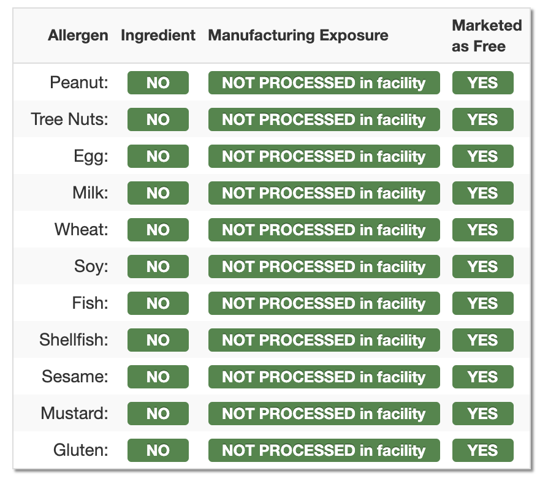The width and height of the screenshot is (548, 484).
Task: Select the Sesame marketed as free YES badge
Action: tap(482, 377)
